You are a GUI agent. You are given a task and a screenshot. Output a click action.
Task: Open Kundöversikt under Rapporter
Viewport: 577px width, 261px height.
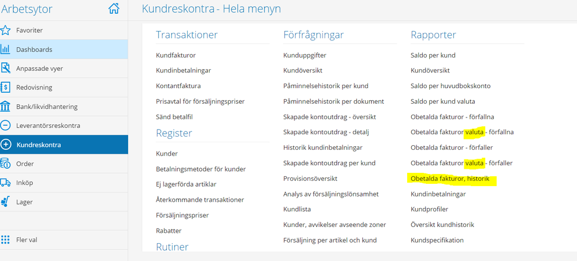[430, 70]
